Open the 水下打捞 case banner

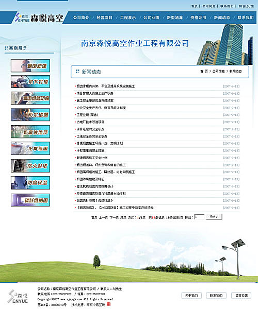pyautogui.click(x=30, y=81)
